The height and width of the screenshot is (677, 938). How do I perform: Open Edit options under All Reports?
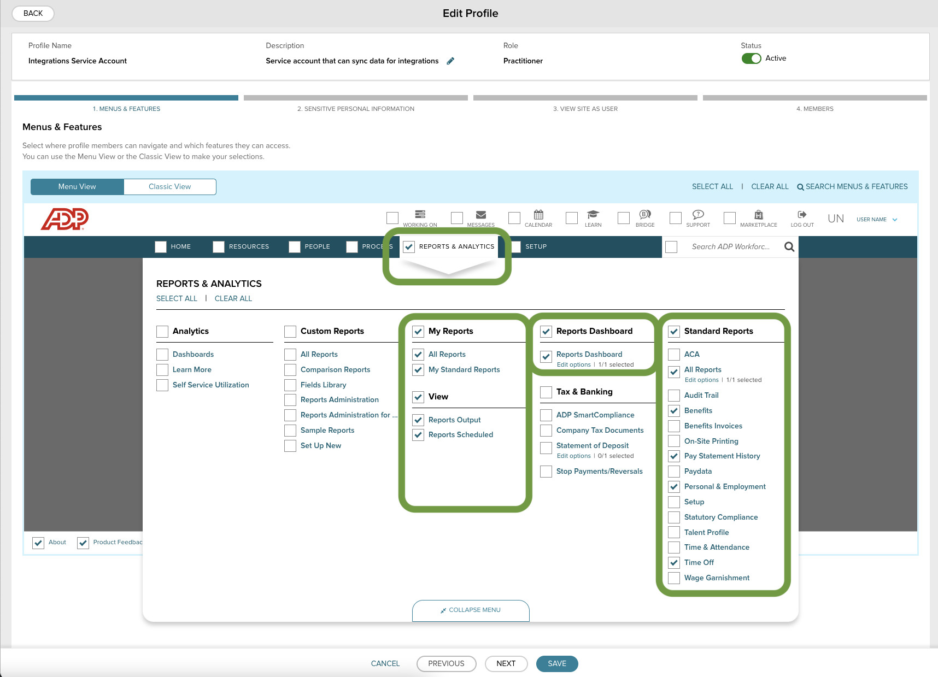pos(701,380)
